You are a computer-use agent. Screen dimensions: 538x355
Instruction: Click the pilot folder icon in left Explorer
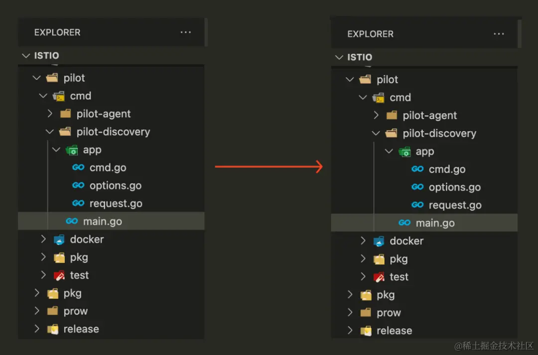(x=52, y=78)
